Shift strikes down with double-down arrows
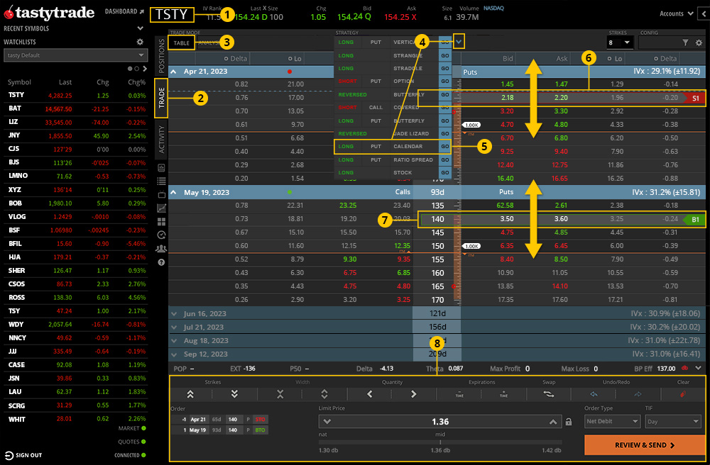 (234, 394)
